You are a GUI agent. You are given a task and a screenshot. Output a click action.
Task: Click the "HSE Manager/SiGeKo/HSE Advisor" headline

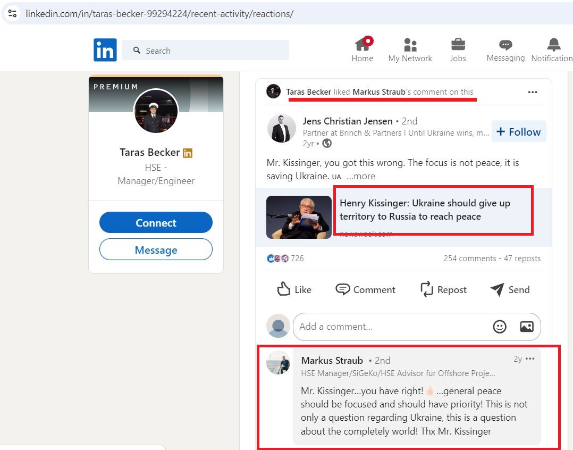click(398, 373)
